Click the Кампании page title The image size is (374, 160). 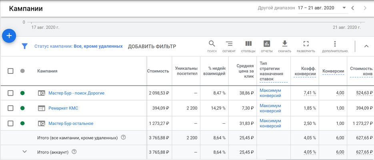[x=26, y=9]
